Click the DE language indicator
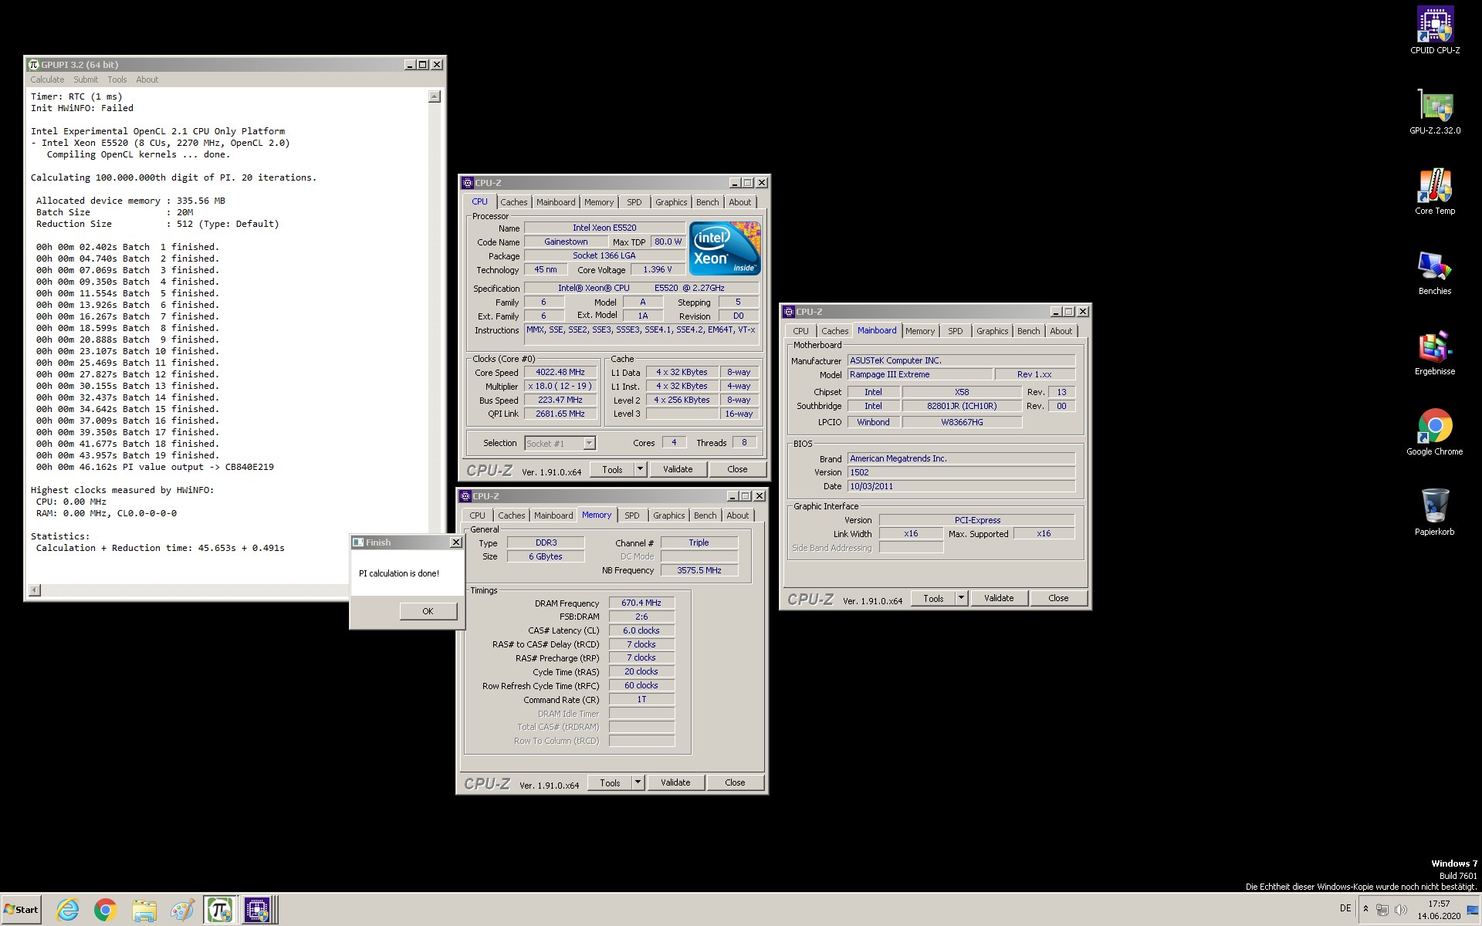The image size is (1482, 926). (1345, 908)
